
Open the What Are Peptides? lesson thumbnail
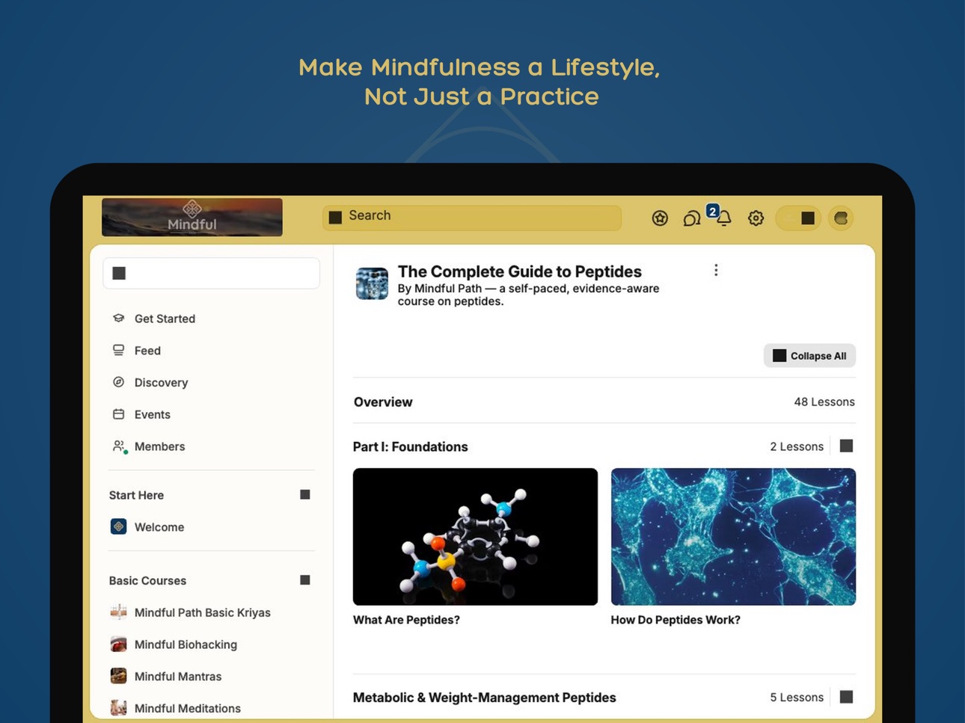(x=475, y=537)
